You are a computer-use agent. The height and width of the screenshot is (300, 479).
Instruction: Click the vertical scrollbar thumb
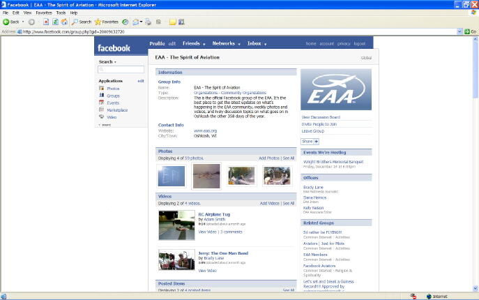(476, 70)
